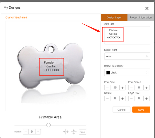Save the design
This screenshot has height=138, width=155.
point(141,110)
